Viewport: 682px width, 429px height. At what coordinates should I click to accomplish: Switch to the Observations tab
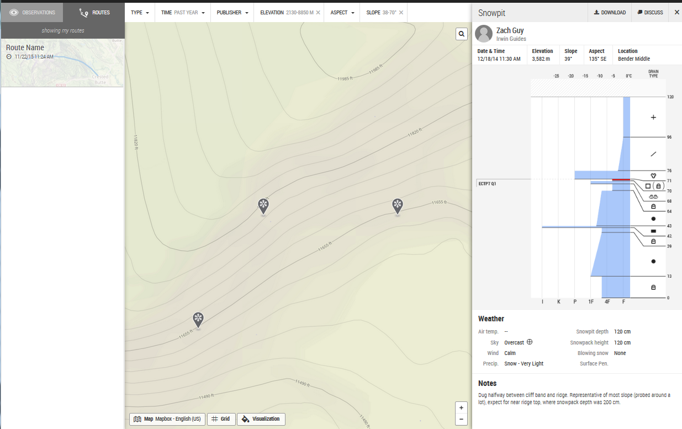31,12
